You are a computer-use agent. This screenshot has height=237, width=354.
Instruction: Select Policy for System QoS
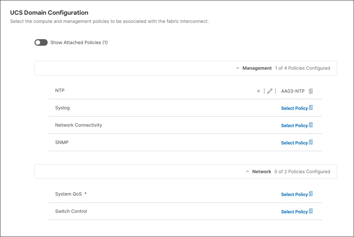point(294,194)
